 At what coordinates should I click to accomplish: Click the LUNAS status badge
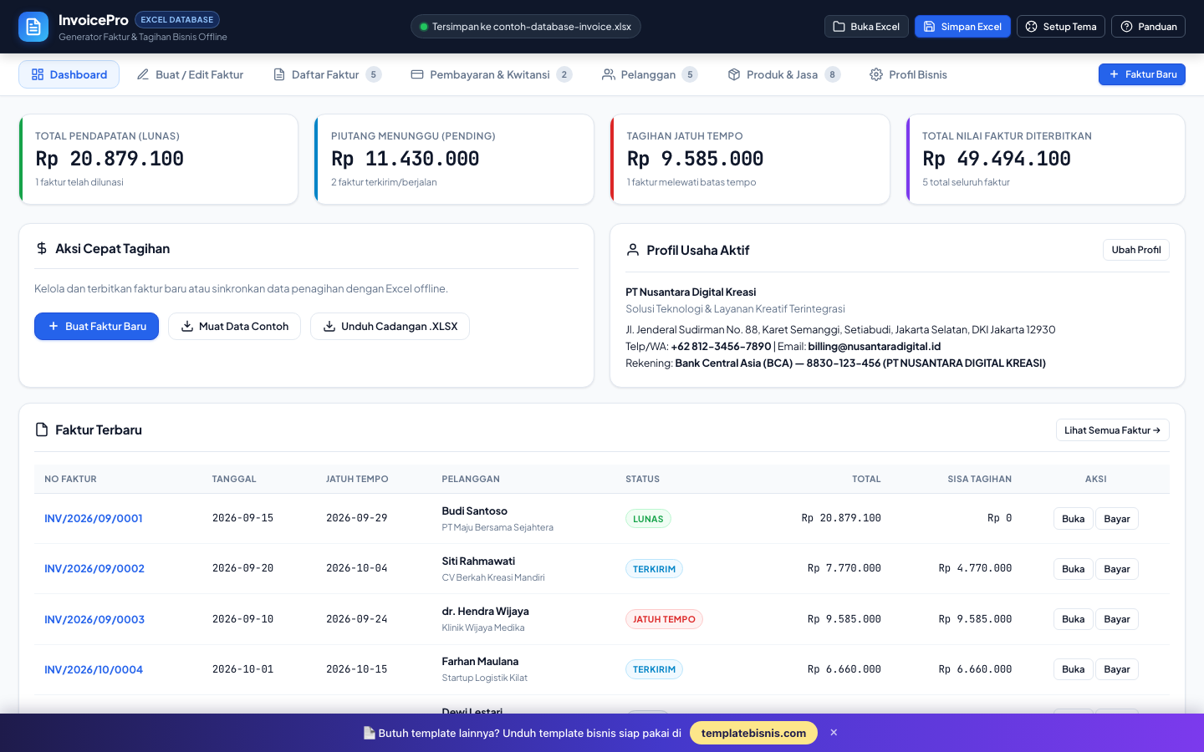[x=648, y=519]
